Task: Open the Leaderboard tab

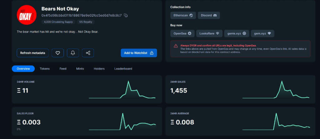Action: [123, 69]
